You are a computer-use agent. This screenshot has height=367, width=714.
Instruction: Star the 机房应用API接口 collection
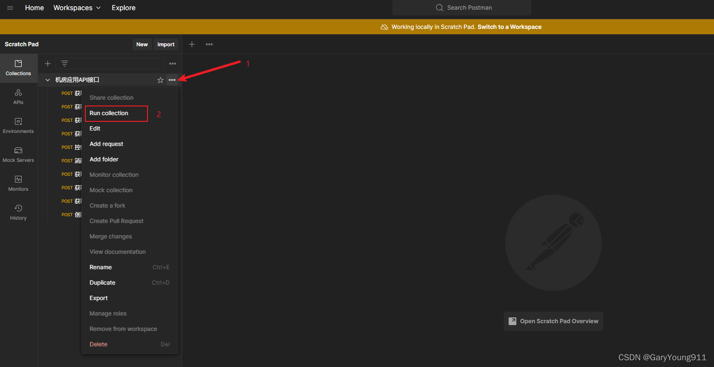(161, 80)
